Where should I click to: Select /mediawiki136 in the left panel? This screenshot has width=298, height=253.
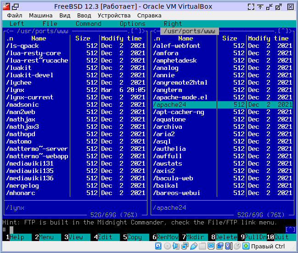tap(76, 178)
